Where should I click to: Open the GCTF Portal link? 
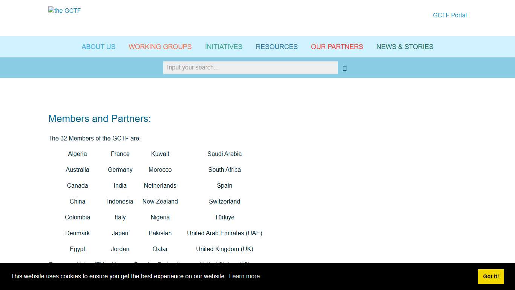click(x=449, y=15)
